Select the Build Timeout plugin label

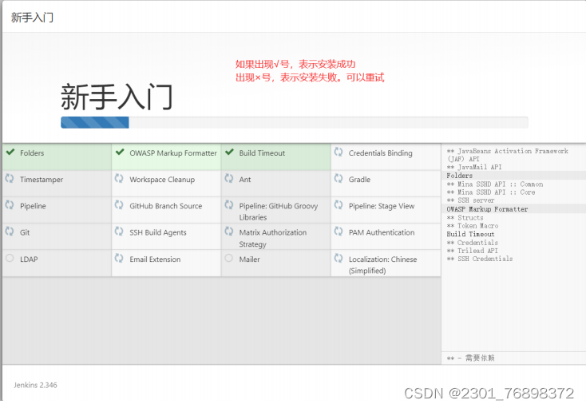[262, 153]
